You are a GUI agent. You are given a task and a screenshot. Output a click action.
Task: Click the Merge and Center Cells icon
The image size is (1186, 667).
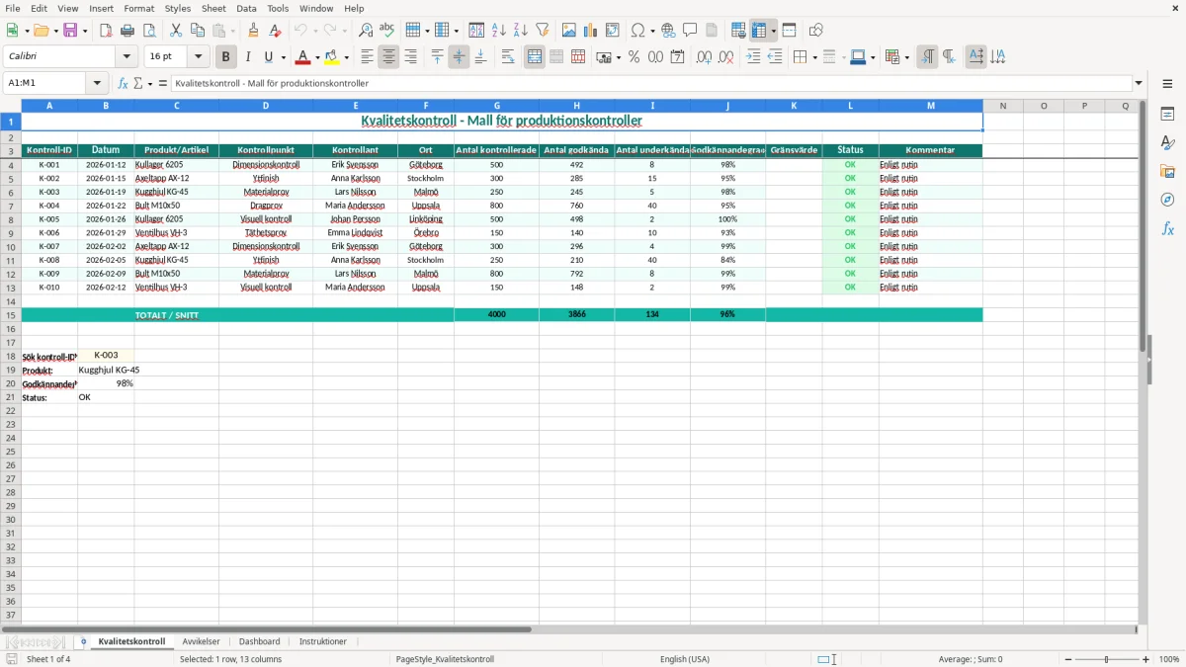pos(535,57)
